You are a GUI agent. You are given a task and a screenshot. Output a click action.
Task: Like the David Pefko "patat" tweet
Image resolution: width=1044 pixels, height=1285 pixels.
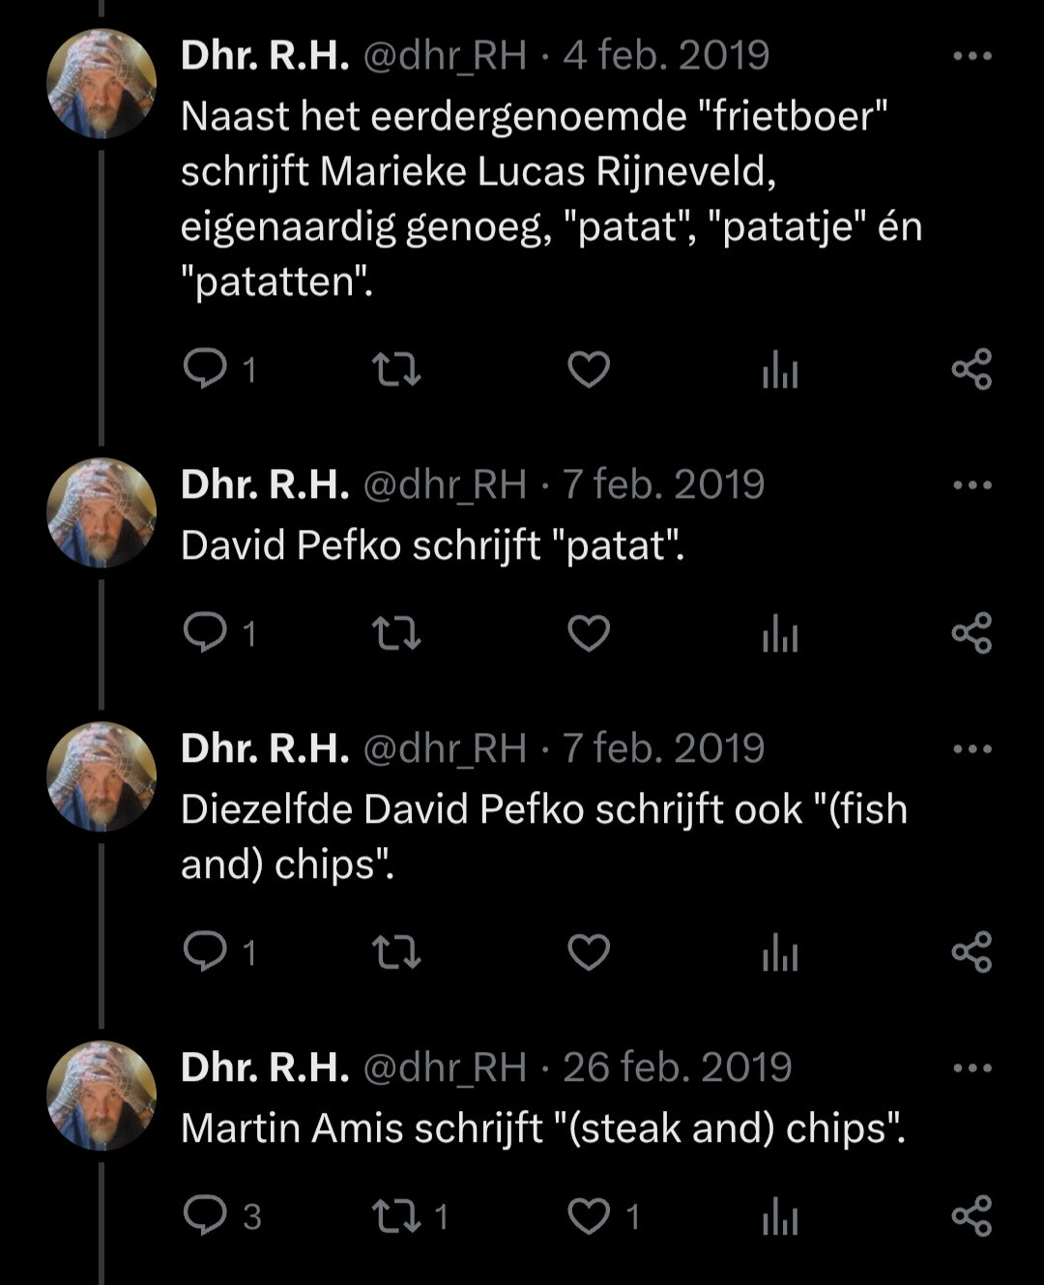(x=588, y=632)
